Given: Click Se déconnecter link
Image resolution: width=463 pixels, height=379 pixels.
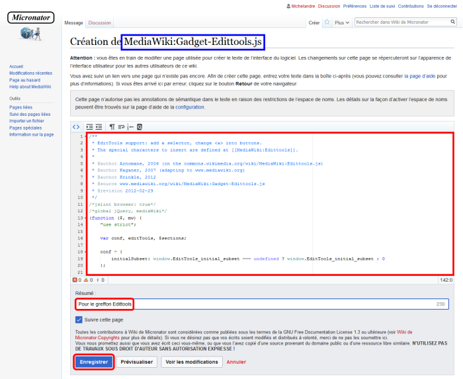Looking at the screenshot, I should (442, 6).
